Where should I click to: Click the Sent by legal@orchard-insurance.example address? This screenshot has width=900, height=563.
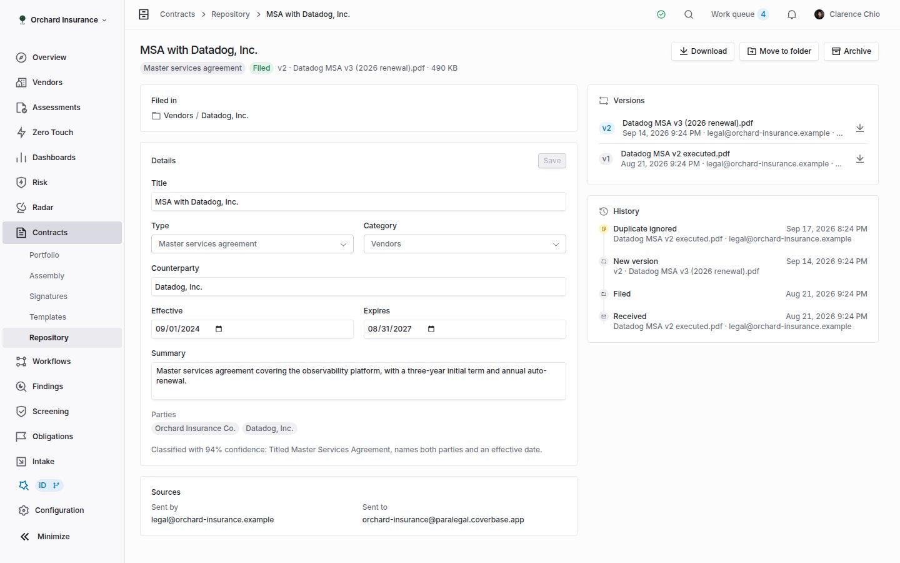212,520
